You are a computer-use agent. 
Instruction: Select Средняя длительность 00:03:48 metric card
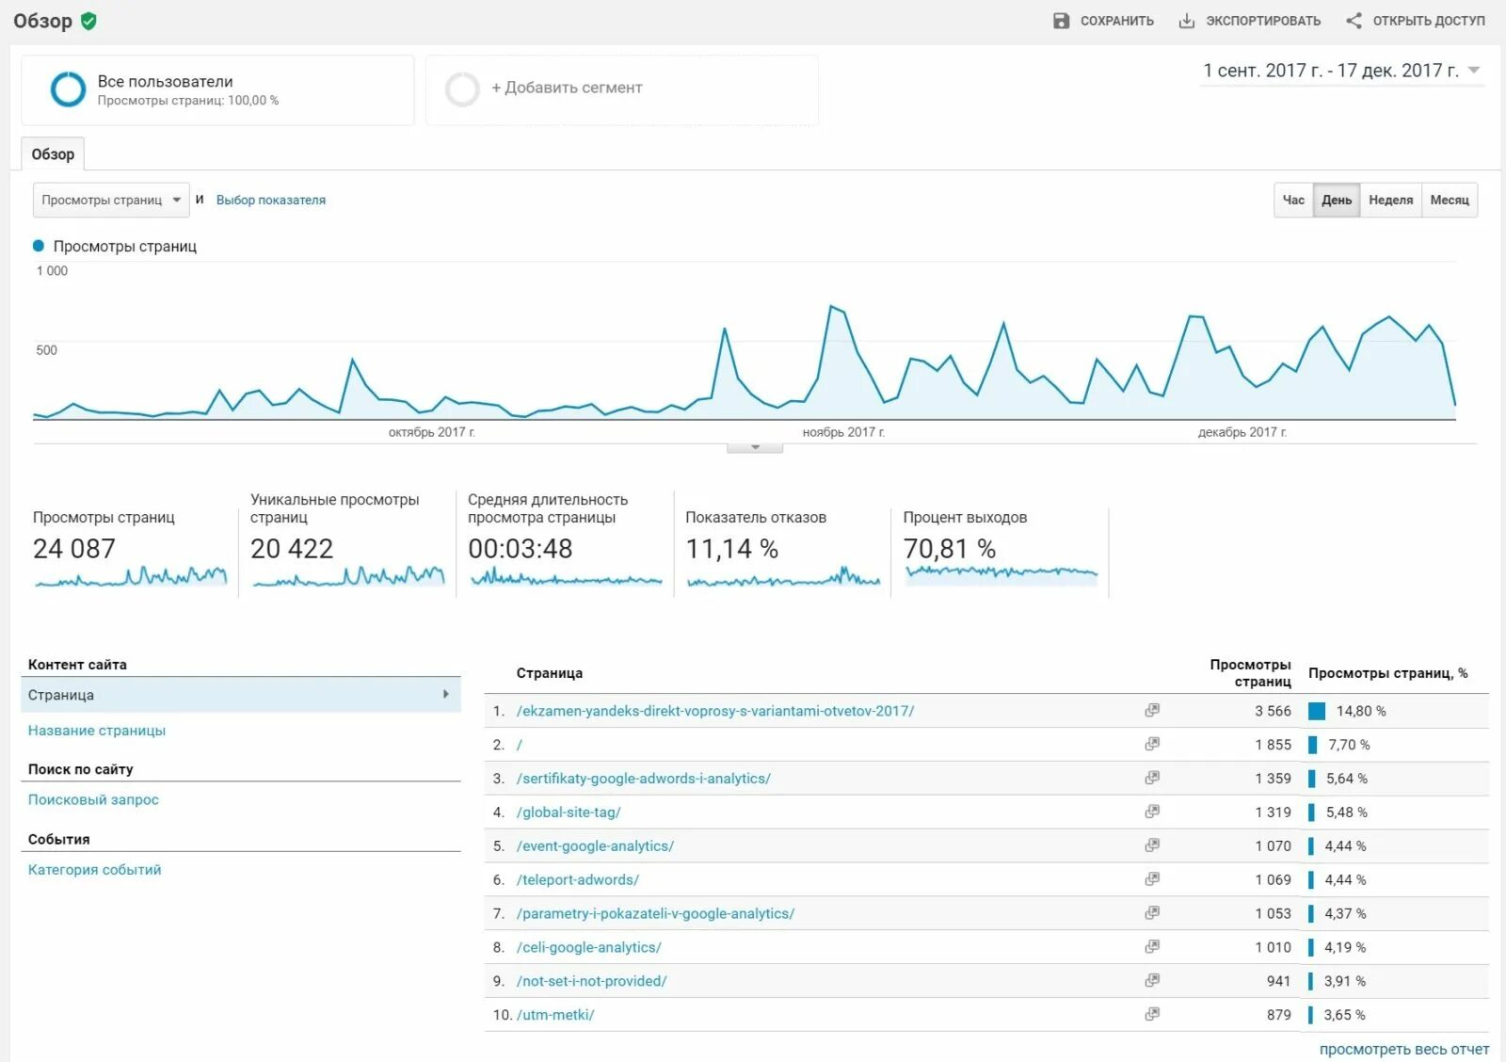565,543
